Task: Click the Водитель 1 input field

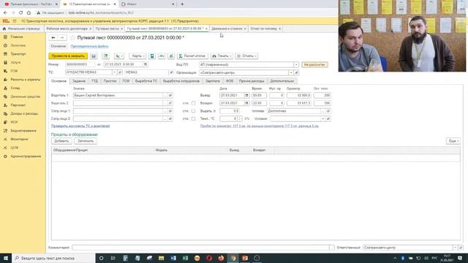Action: tap(118, 95)
